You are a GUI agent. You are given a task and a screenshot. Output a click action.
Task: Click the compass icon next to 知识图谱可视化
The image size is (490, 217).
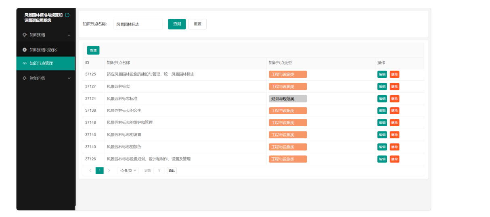(25, 50)
